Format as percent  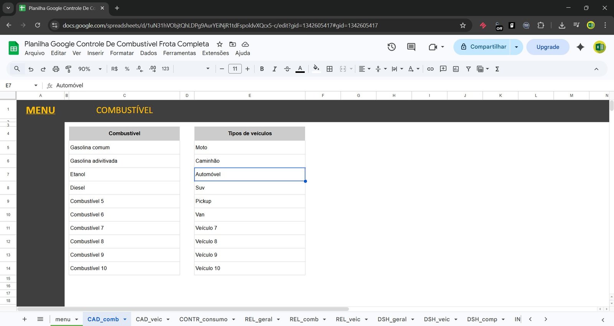coord(127,69)
